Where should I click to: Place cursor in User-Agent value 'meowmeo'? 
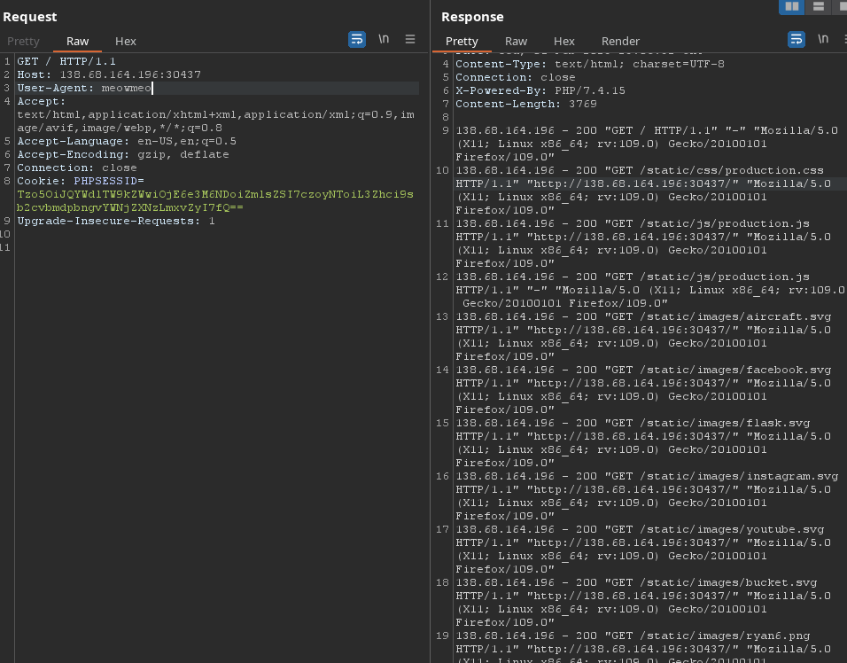127,88
